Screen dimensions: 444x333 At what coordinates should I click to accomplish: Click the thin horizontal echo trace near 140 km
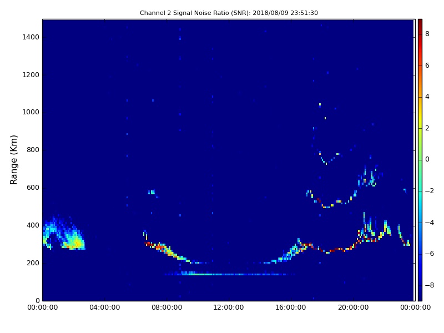[x=229, y=274]
